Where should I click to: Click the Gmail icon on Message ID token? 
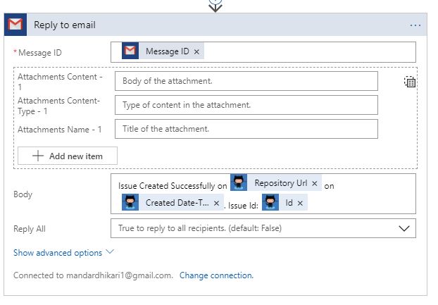coord(130,51)
